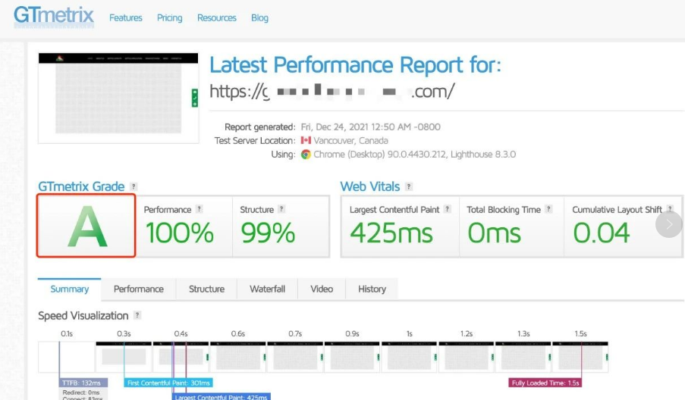This screenshot has height=400, width=685.
Task: Open the Waterfall tab
Action: (x=267, y=289)
